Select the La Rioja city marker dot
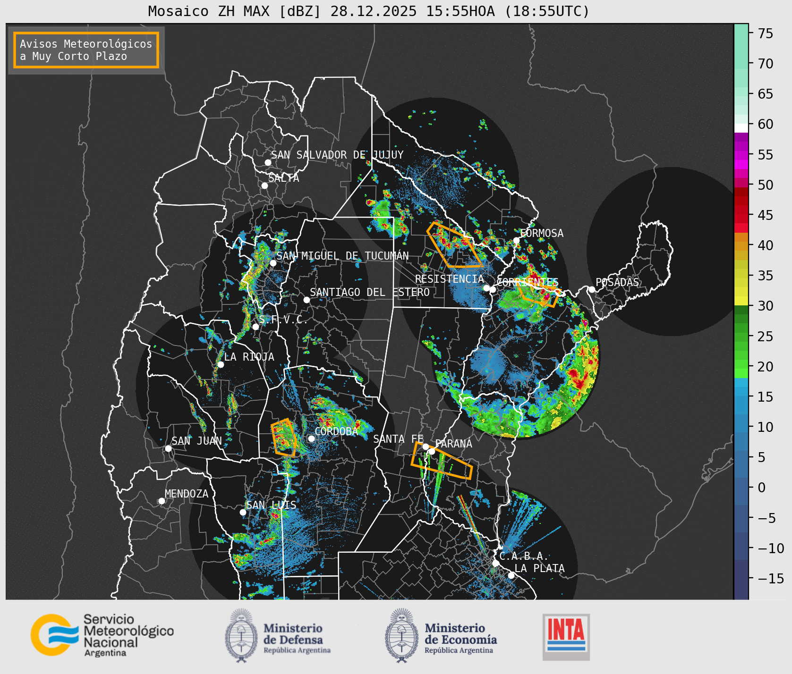 (x=221, y=364)
